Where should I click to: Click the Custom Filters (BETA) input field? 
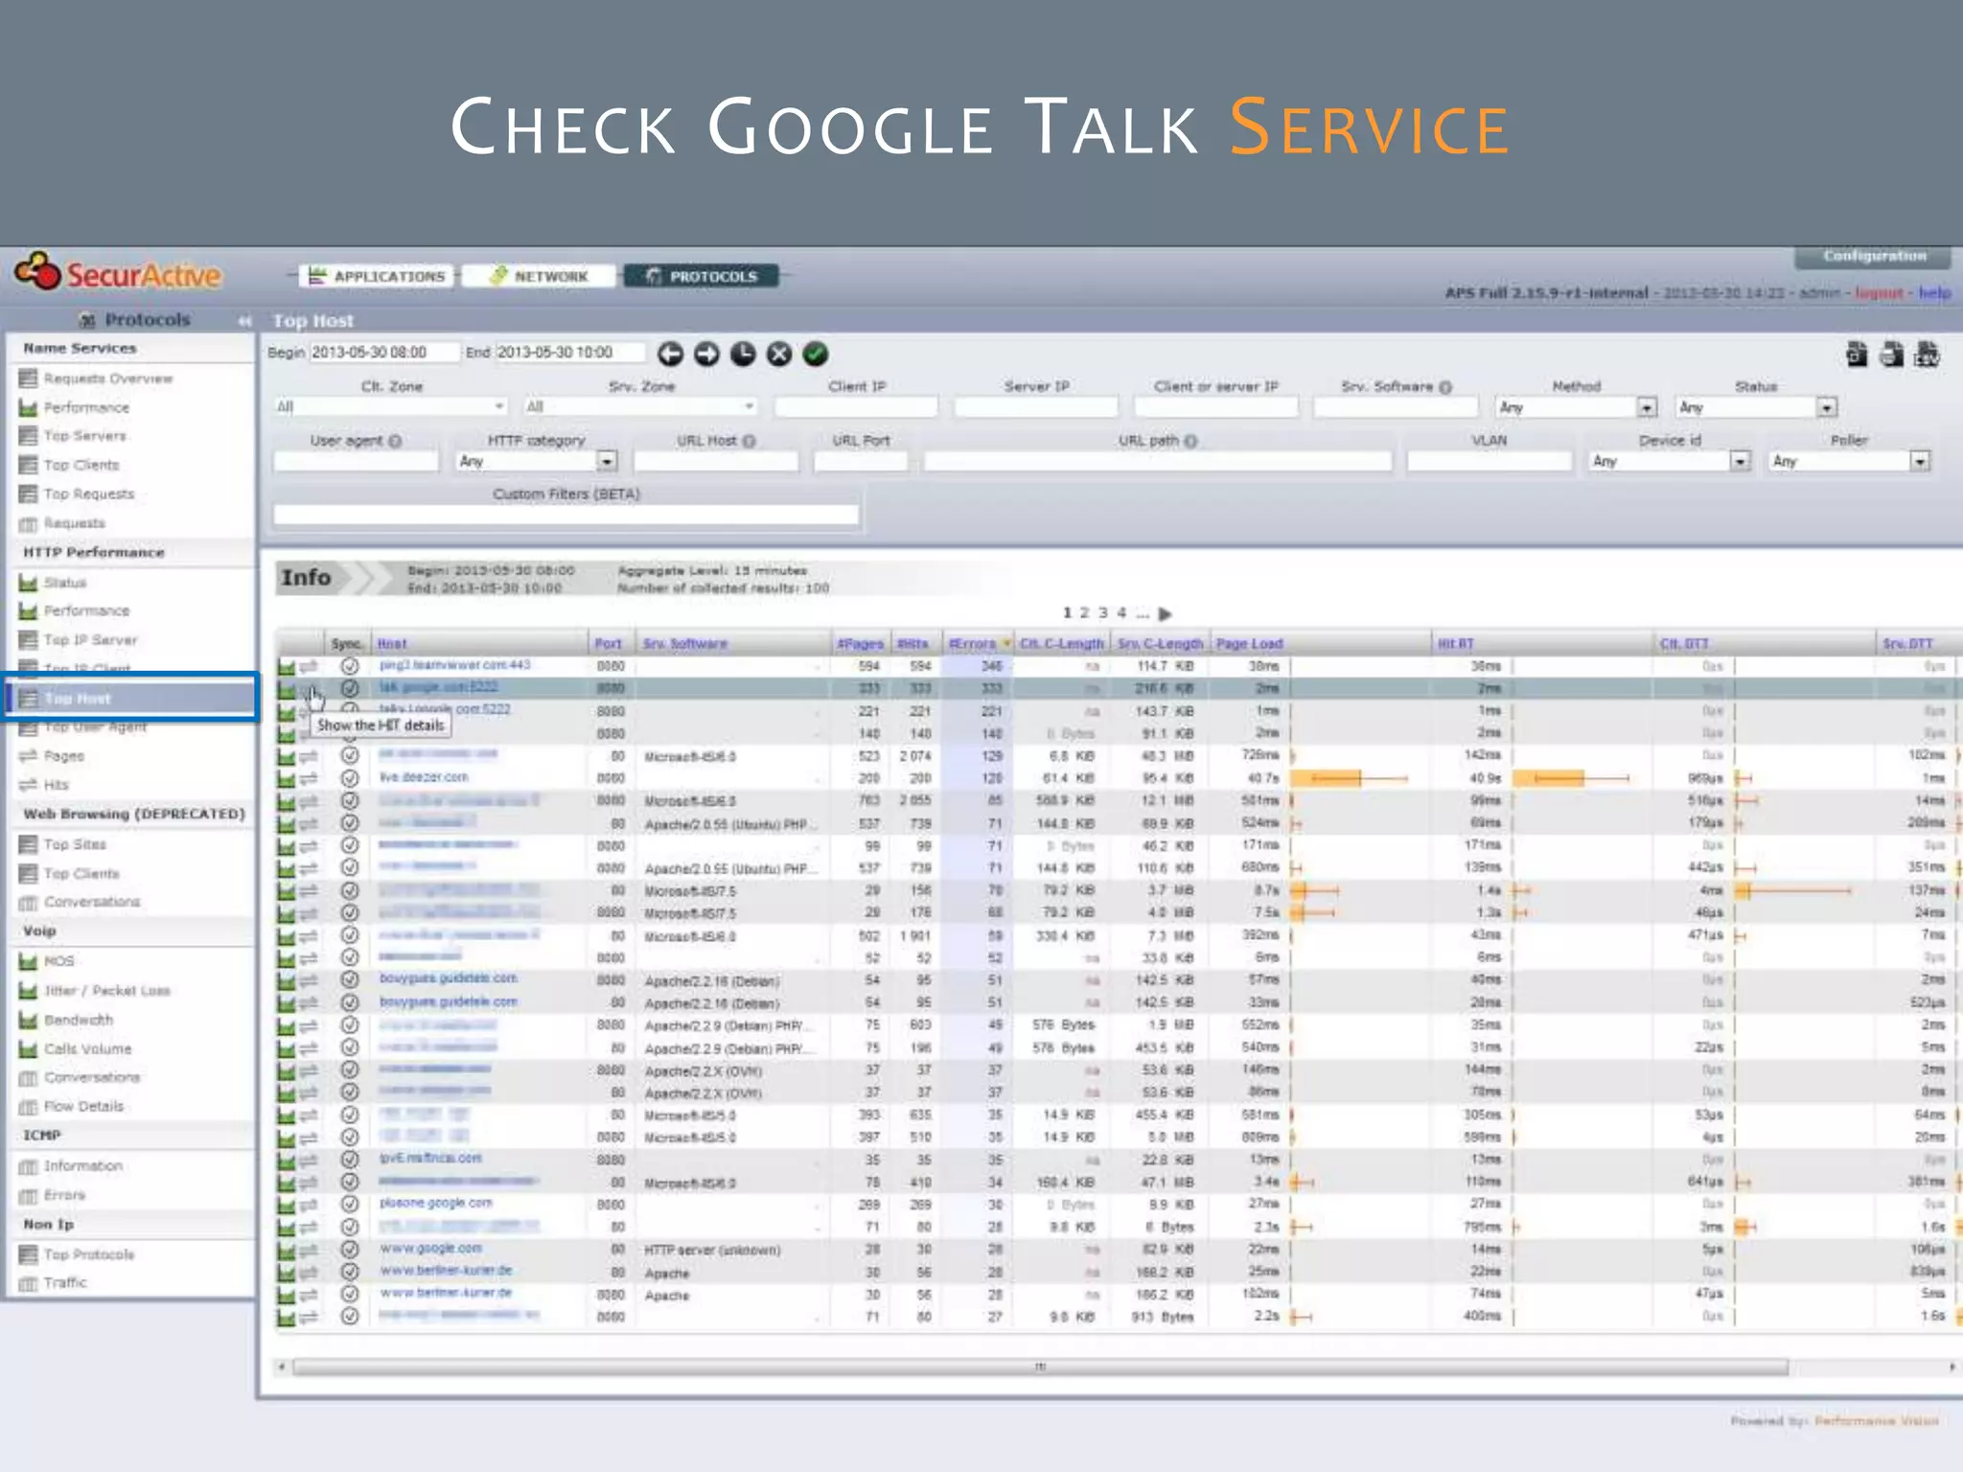pos(566,516)
